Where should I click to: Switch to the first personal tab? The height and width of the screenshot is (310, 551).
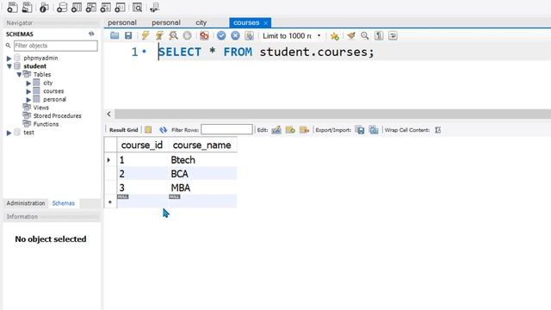click(122, 22)
